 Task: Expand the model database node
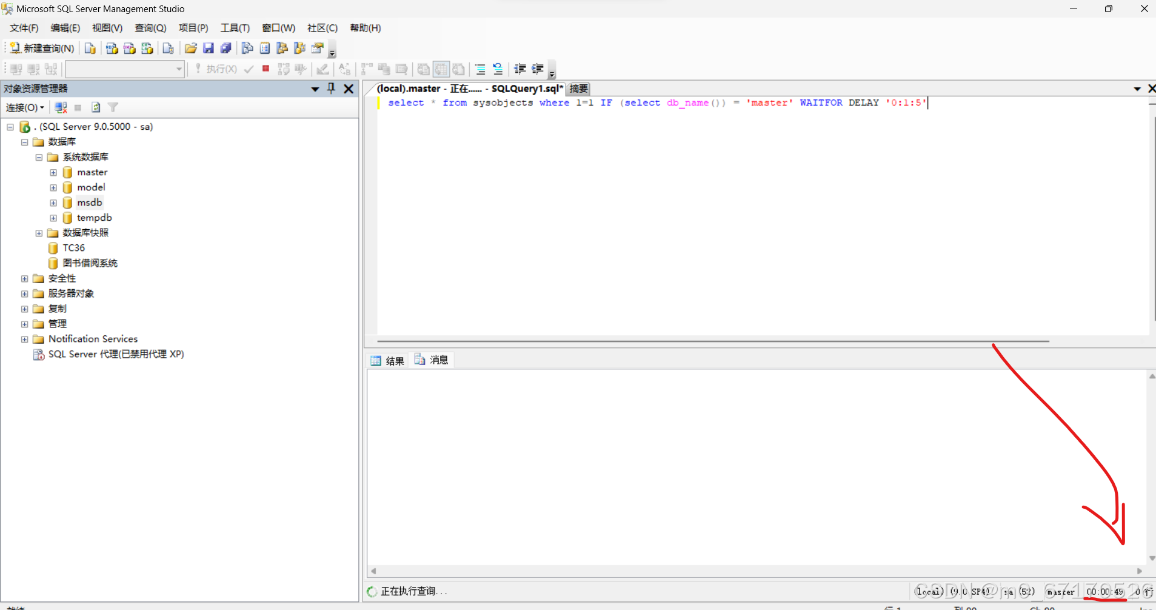coord(53,187)
